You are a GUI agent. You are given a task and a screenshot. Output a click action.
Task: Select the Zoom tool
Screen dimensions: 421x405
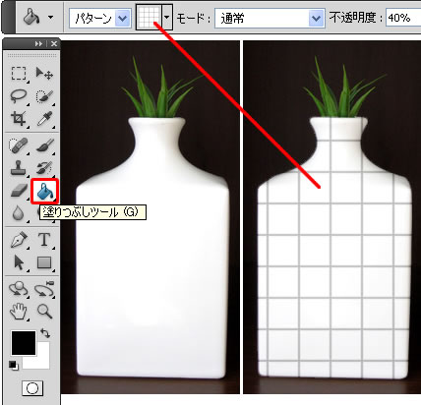(x=44, y=312)
